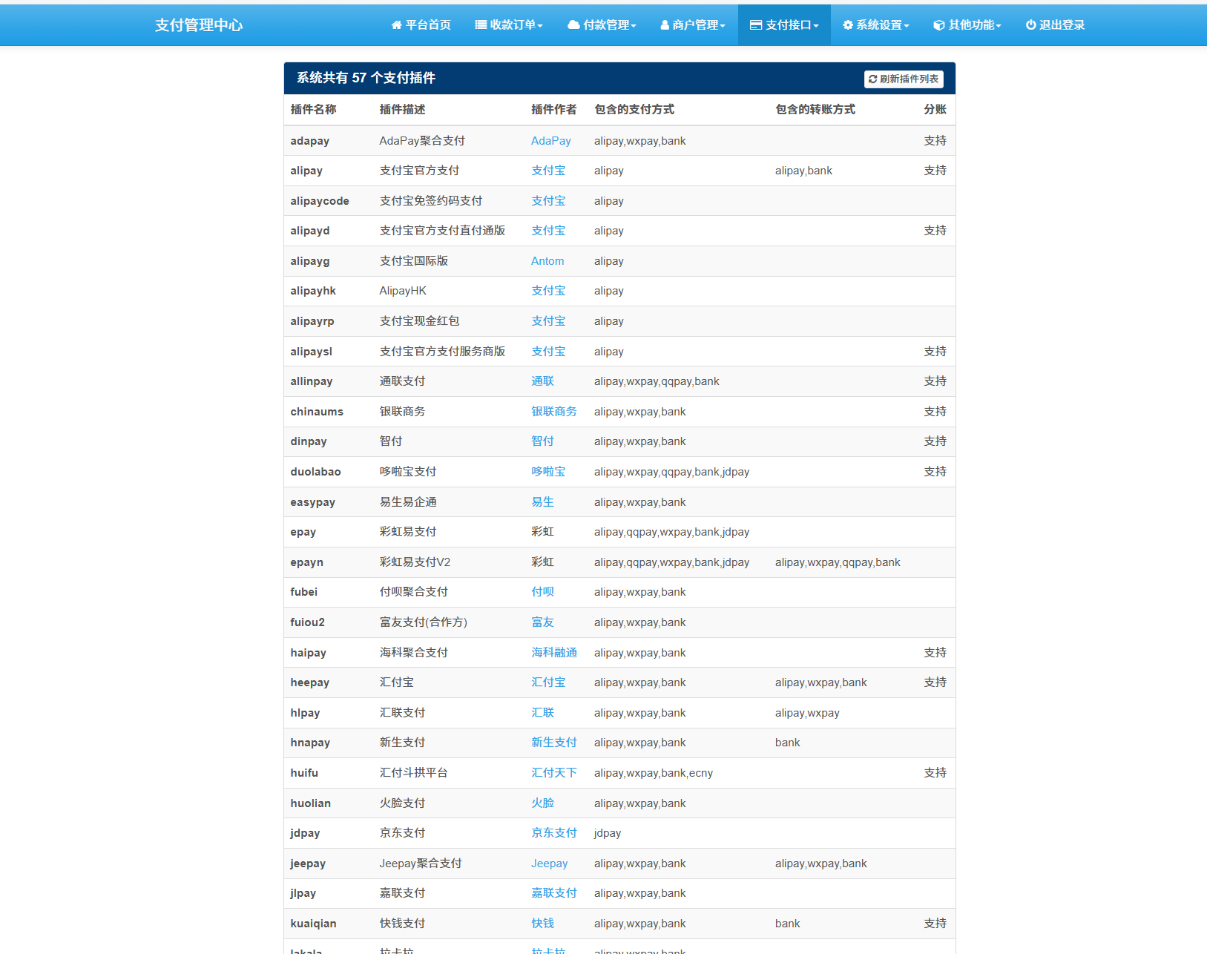
Task: Click the Jeepay author link
Action: click(549, 863)
